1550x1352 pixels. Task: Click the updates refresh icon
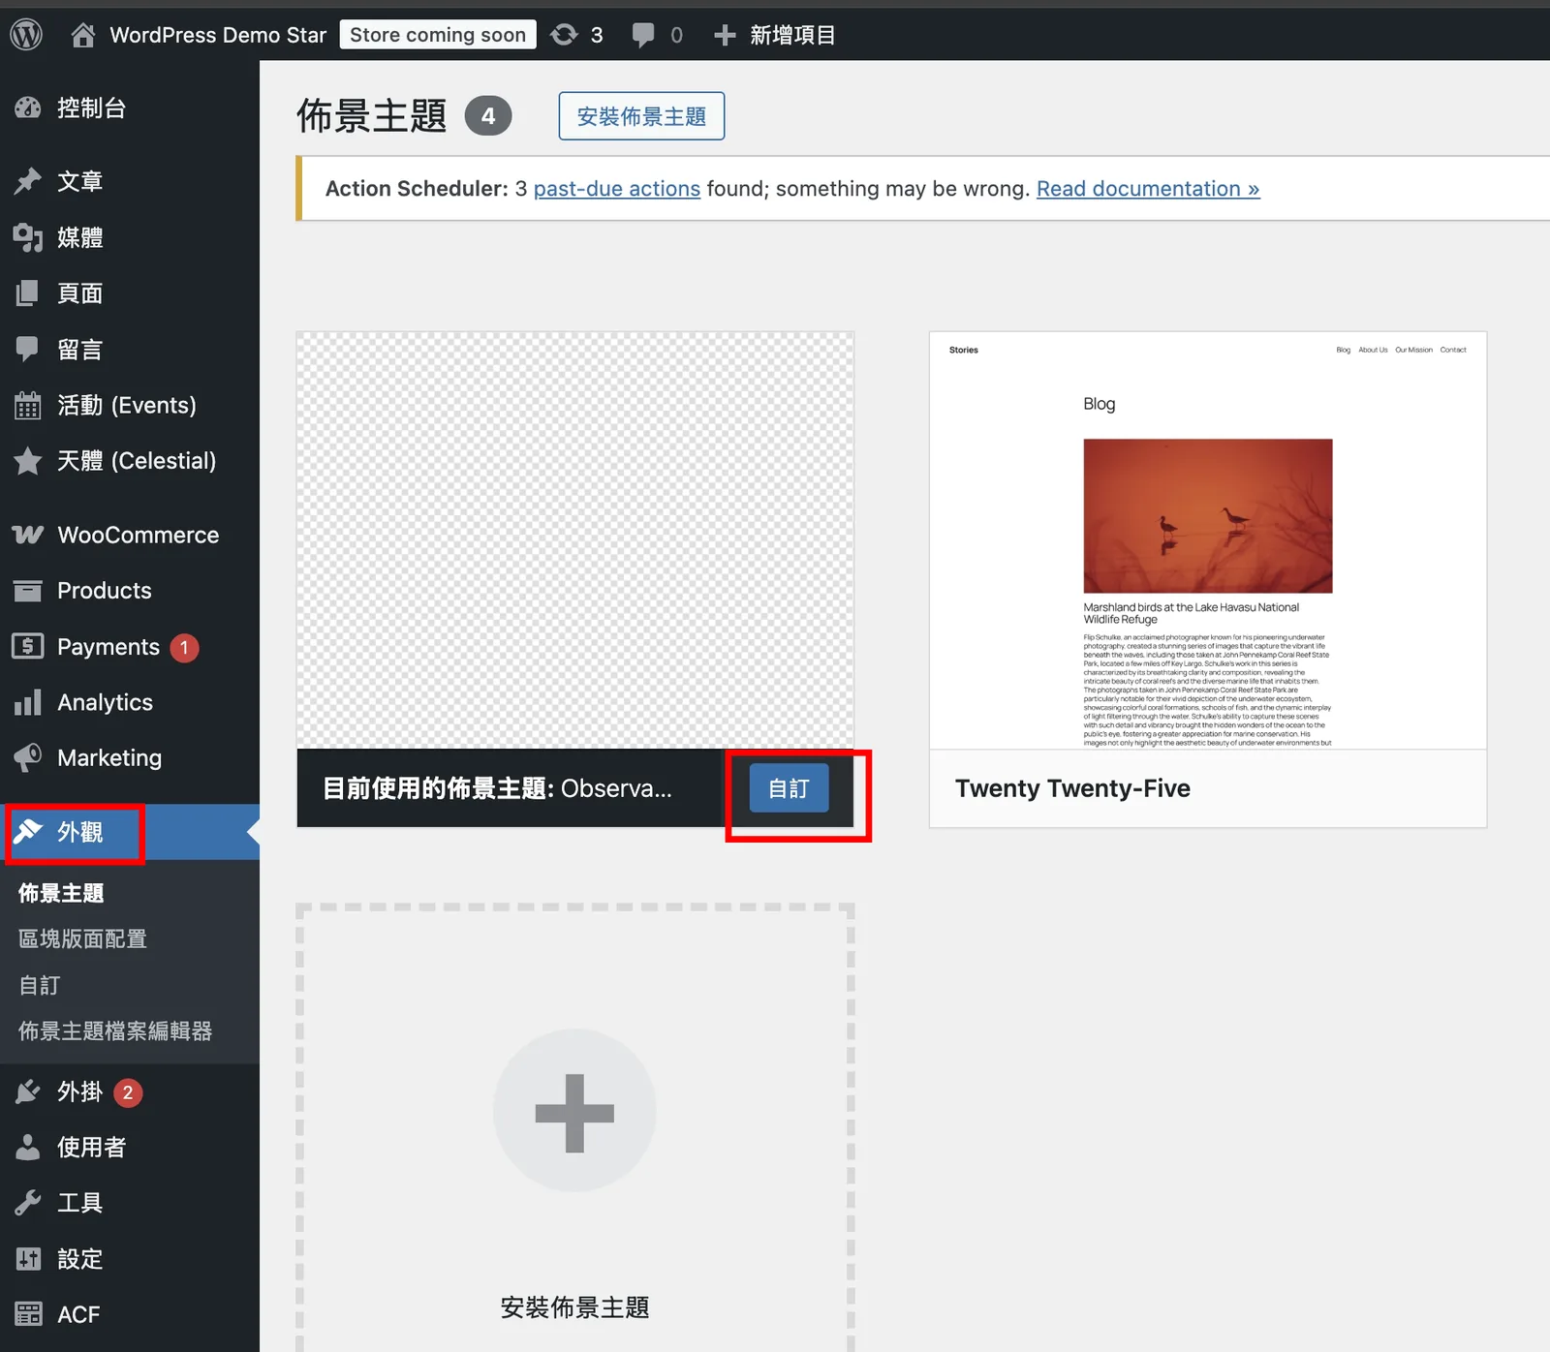click(564, 35)
